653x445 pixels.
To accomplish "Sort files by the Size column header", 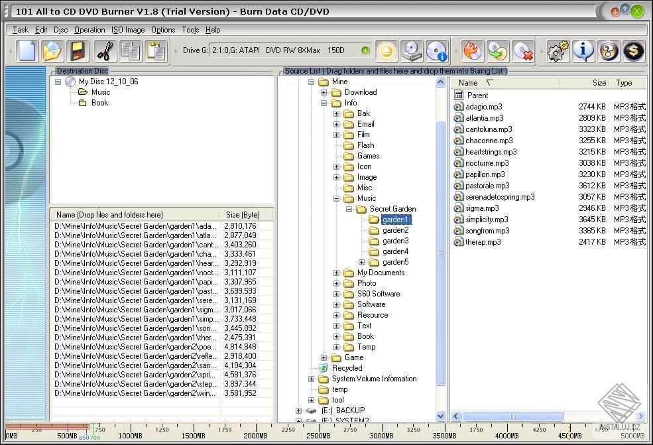I will coord(599,82).
